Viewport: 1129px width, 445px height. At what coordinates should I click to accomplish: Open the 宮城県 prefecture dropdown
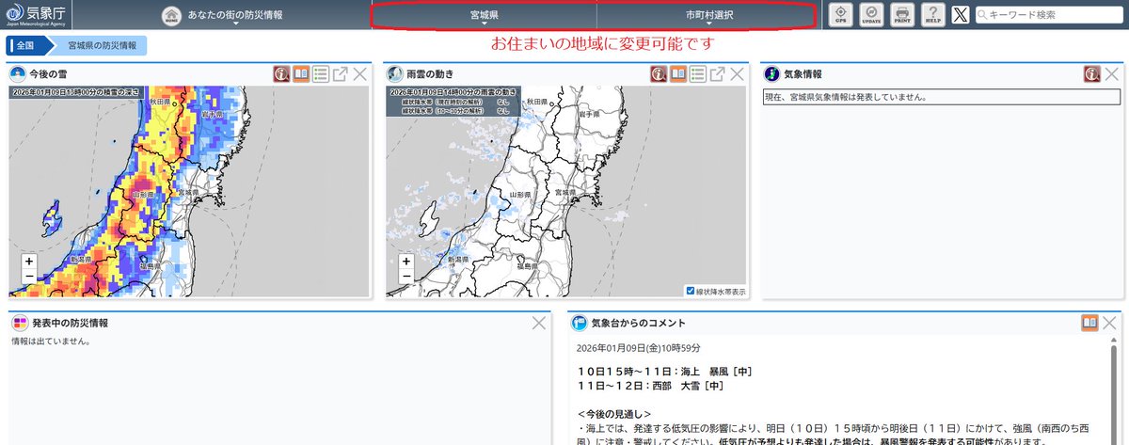[x=485, y=16]
